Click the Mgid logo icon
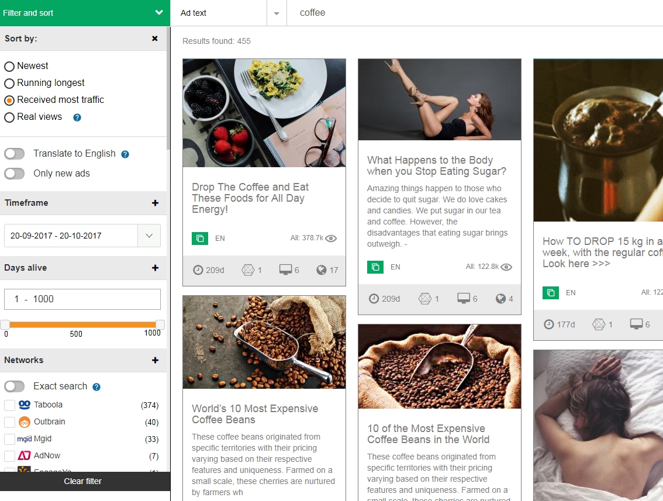 [25, 439]
